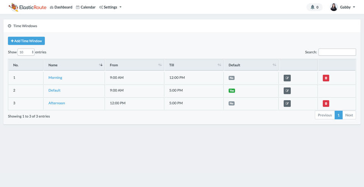Edit the Morning time window
Screen dimensions: 364x187
287,78
